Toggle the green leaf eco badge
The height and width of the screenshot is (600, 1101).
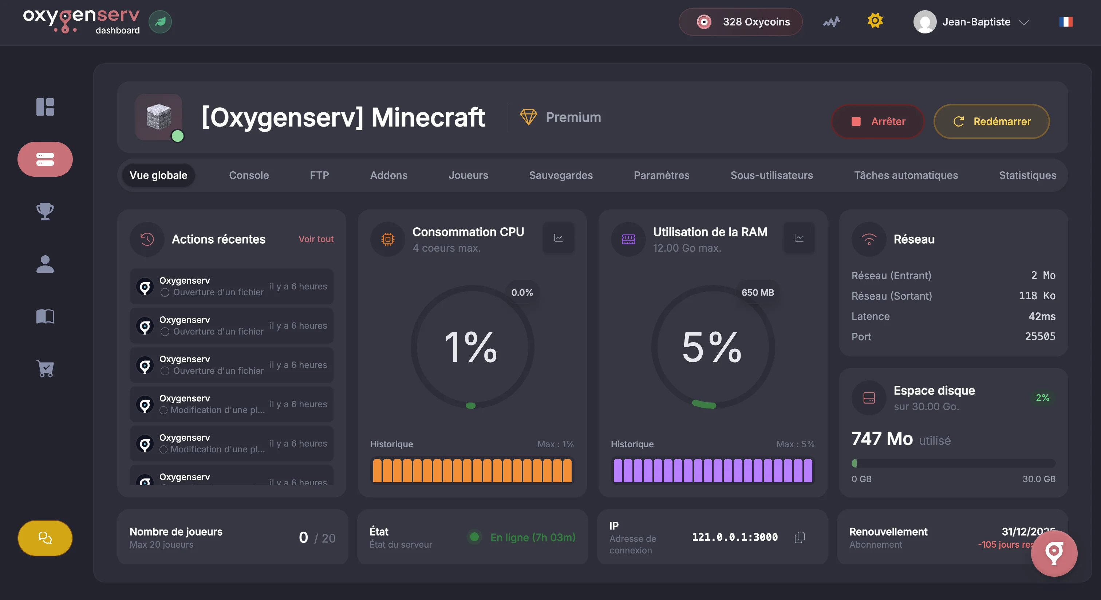pos(160,22)
